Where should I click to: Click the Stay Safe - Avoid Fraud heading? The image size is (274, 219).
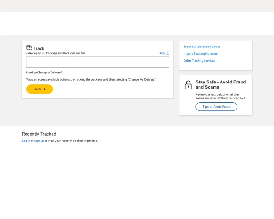coord(221,84)
